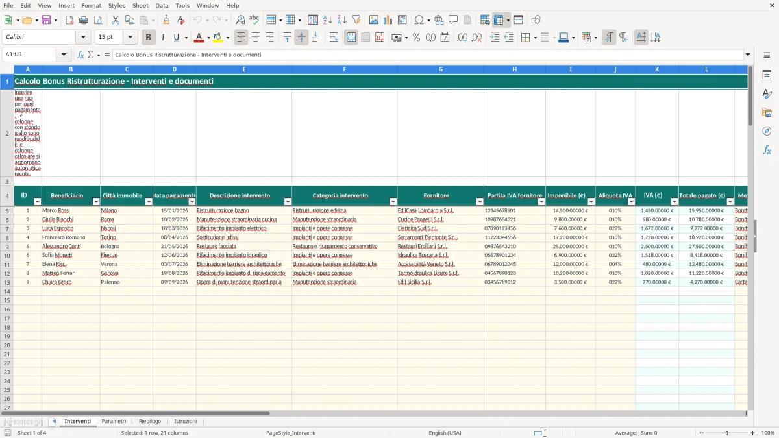The height and width of the screenshot is (438, 779).
Task: Insert a comment
Action: coord(453,20)
